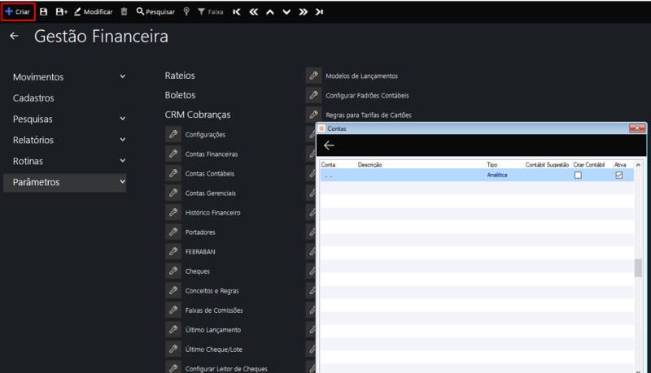
Task: Click the trash delete icon
Action: (125, 12)
